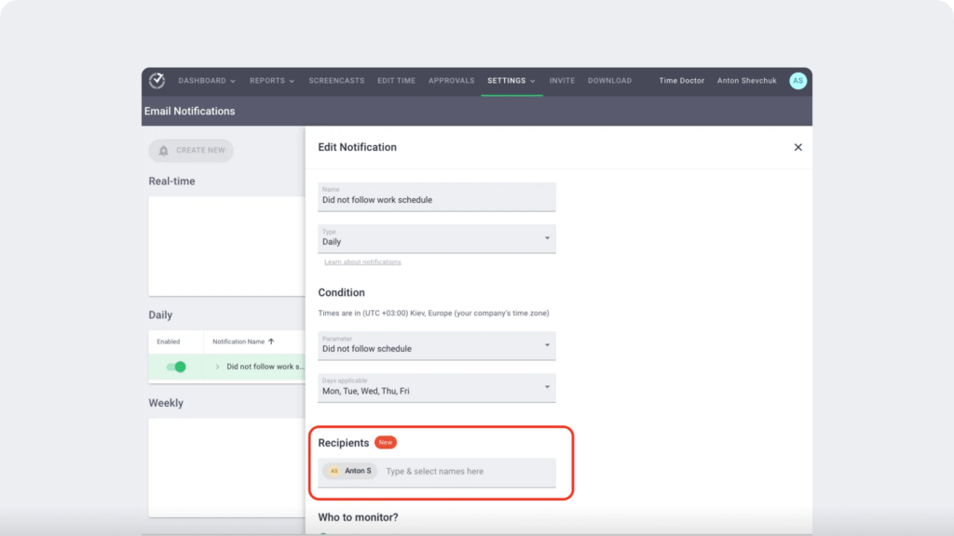Image resolution: width=954 pixels, height=536 pixels.
Task: Click the bell icon on Create New
Action: click(x=164, y=151)
